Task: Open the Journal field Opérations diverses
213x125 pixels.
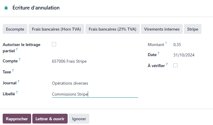Action: click(95, 83)
